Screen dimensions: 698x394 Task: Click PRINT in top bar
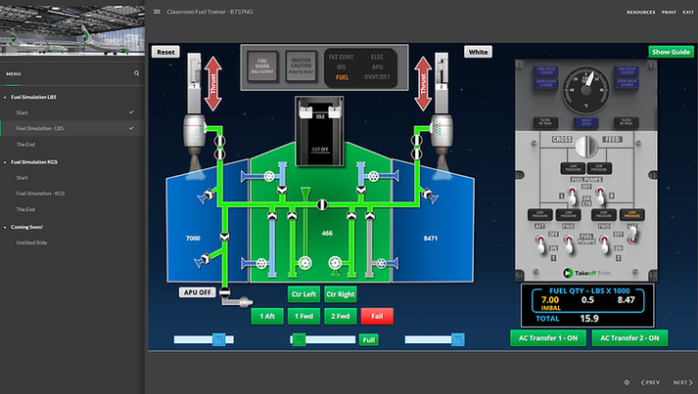click(669, 12)
